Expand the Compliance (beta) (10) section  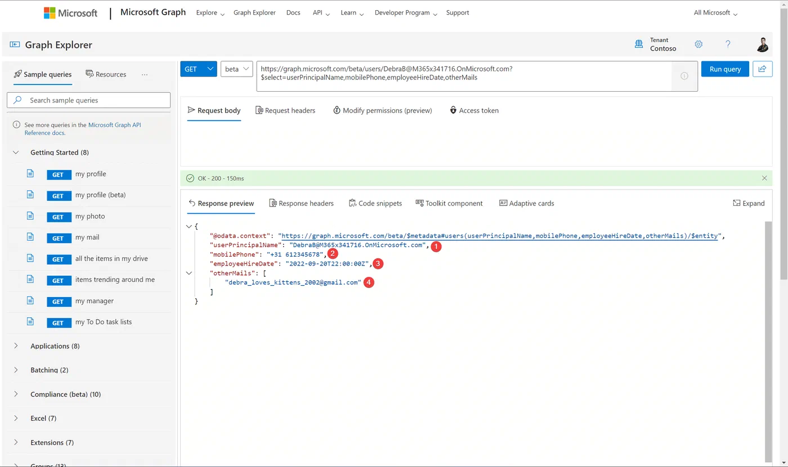(16, 394)
